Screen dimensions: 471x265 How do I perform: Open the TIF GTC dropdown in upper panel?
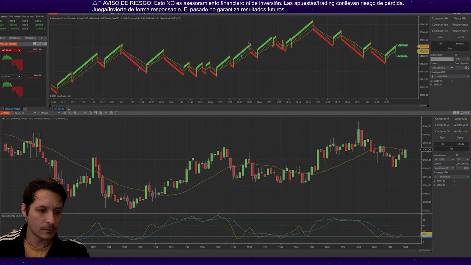pyautogui.click(x=462, y=59)
